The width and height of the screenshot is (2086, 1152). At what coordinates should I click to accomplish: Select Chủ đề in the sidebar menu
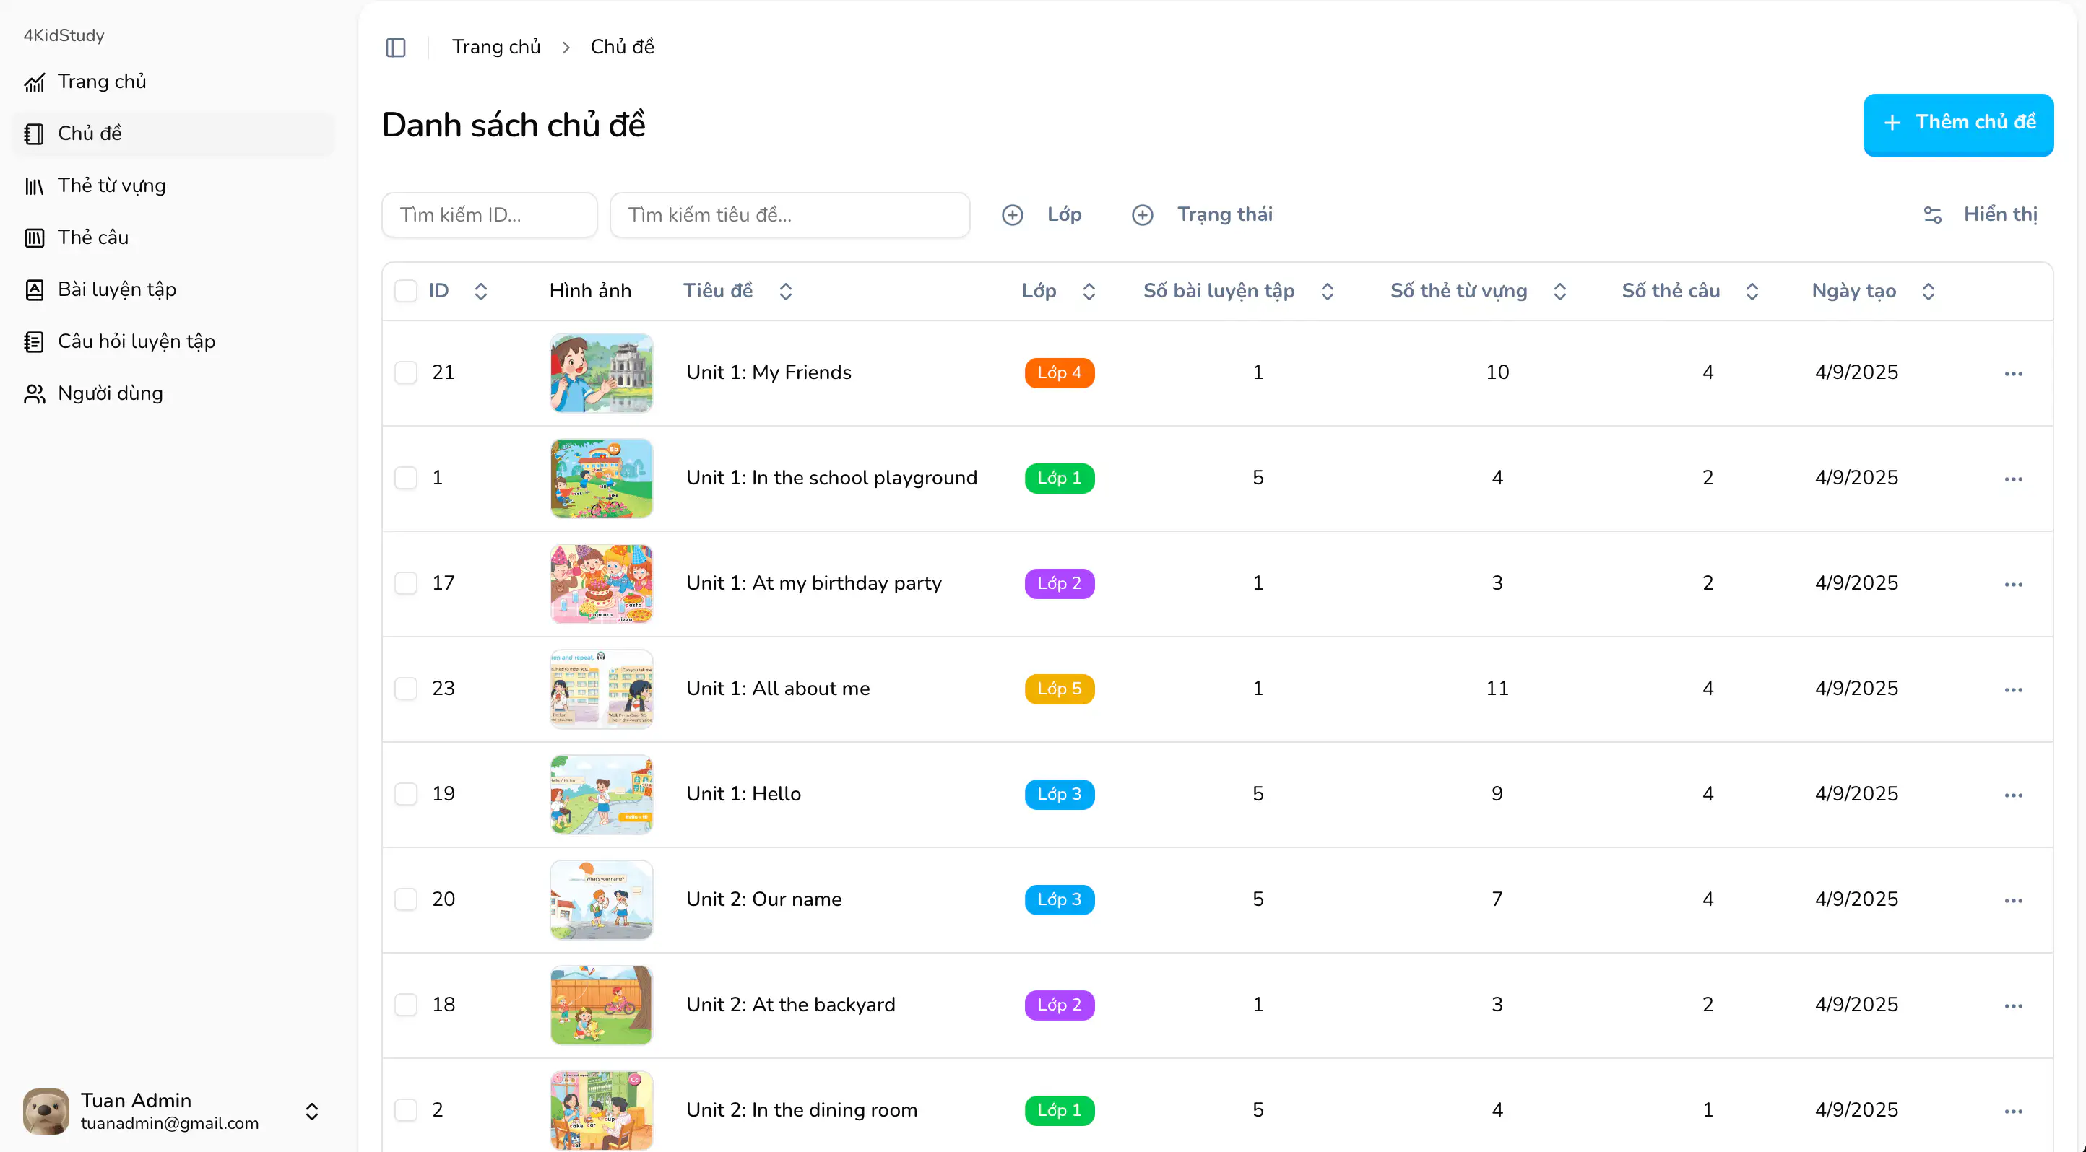[x=90, y=134]
